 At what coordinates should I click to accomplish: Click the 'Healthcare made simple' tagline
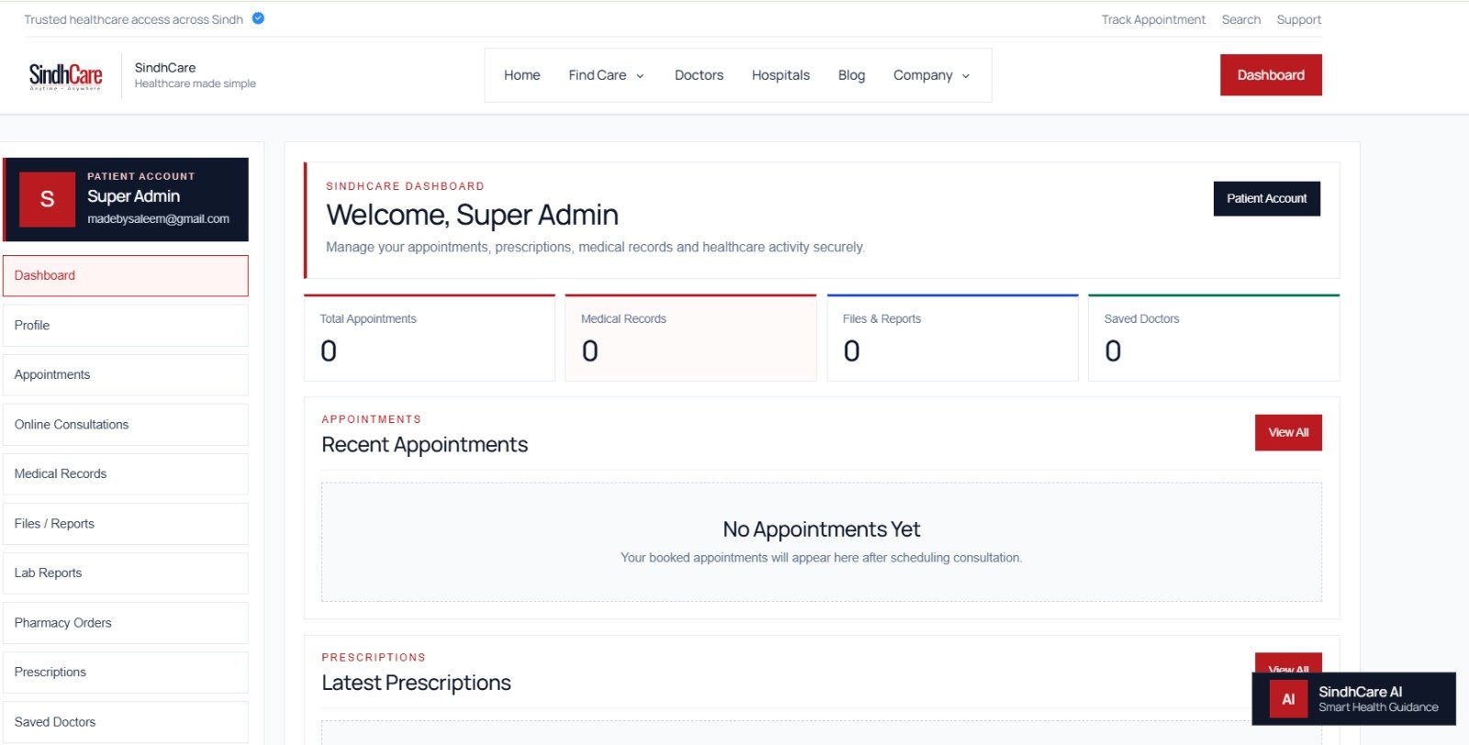(x=195, y=83)
